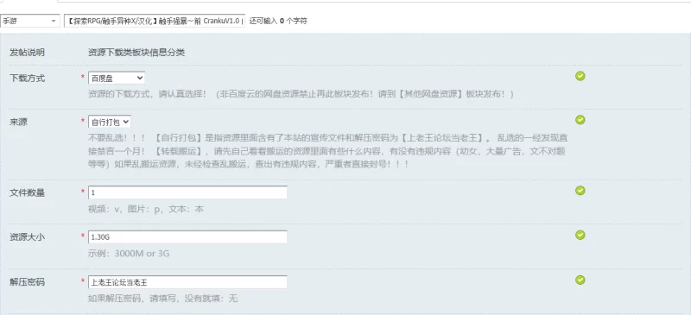Click hint text 视频：v，图片：p，文本：本
The image size is (691, 315).
(146, 209)
